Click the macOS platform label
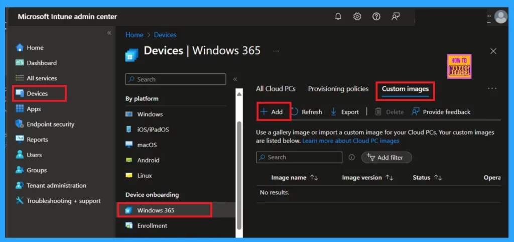This screenshot has height=242, width=514. (147, 145)
